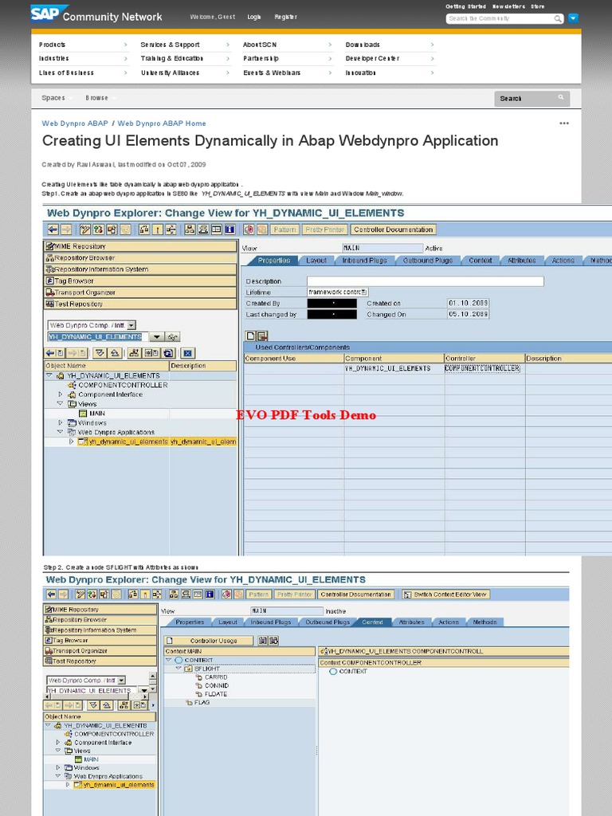The height and width of the screenshot is (816, 612).
Task: Switch to the Layout tab in Step 1 screenshot
Action: point(316,261)
